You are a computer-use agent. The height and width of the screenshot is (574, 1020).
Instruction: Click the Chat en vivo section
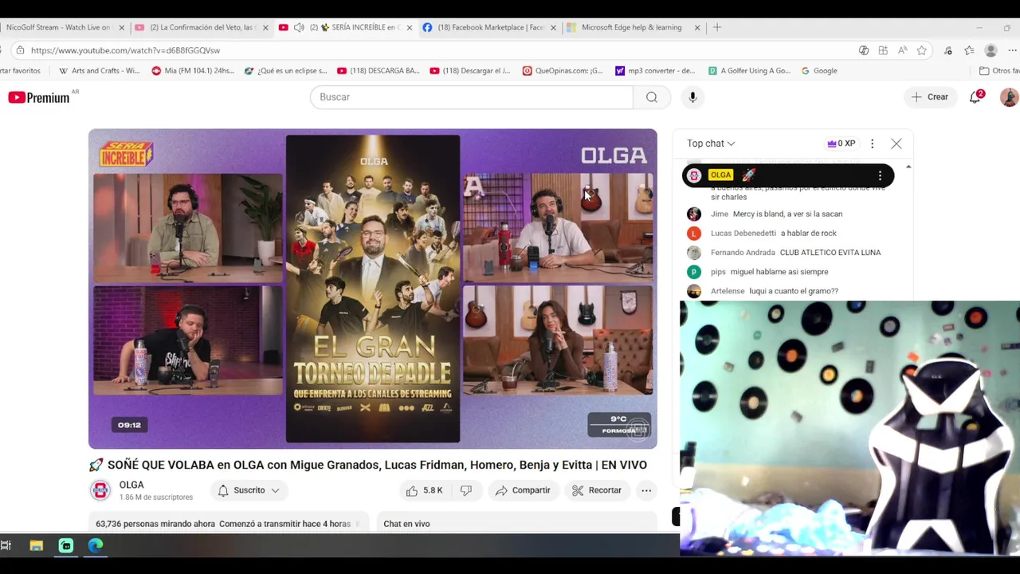pos(516,524)
